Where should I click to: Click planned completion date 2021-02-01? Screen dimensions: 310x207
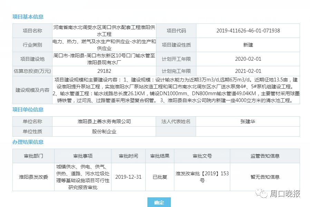248,71
